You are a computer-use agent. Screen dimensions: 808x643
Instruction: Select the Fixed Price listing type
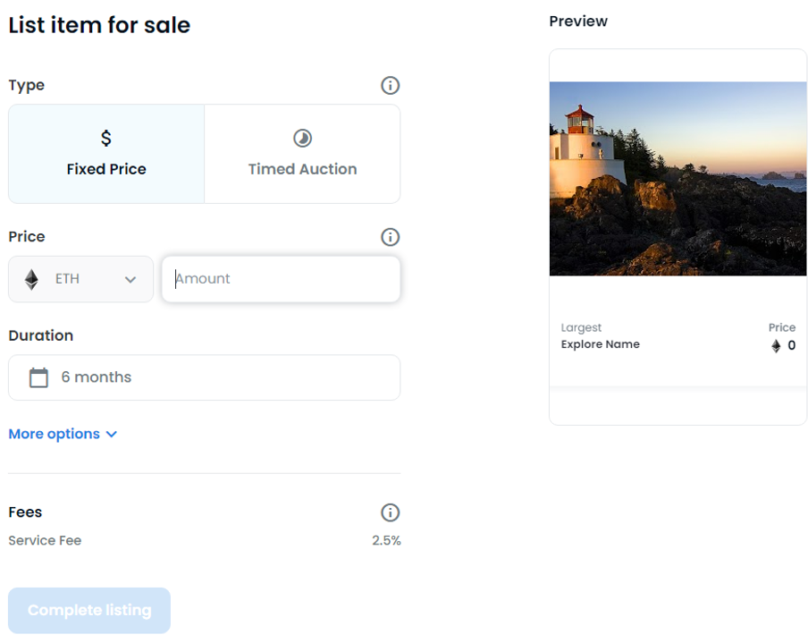106,154
